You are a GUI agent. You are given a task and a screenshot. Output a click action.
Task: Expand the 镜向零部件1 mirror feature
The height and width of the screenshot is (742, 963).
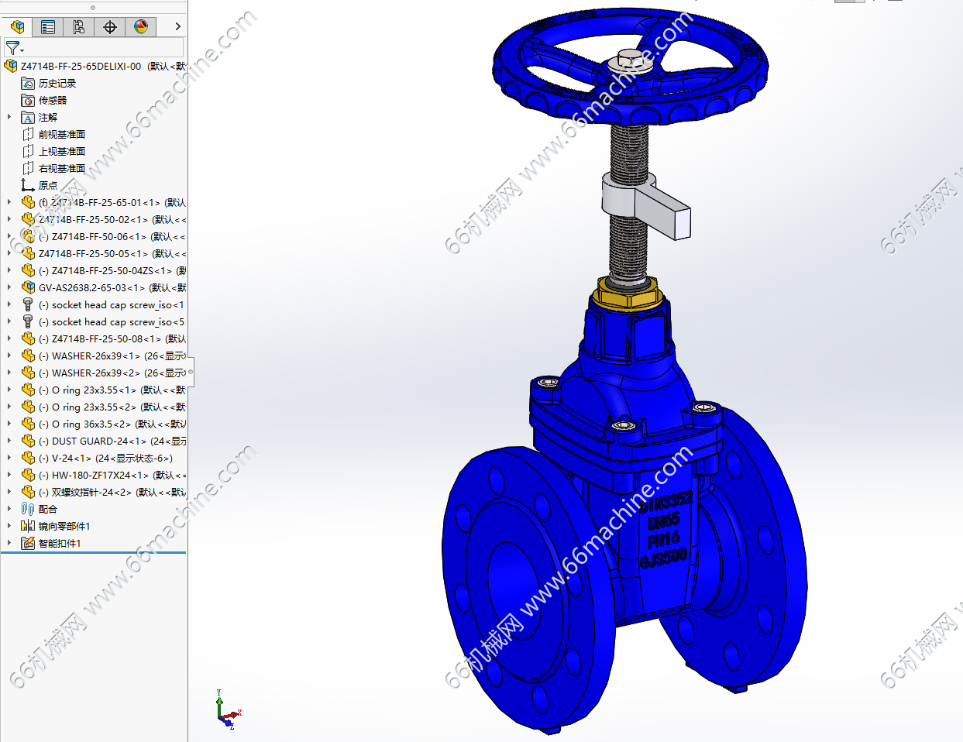click(x=9, y=527)
